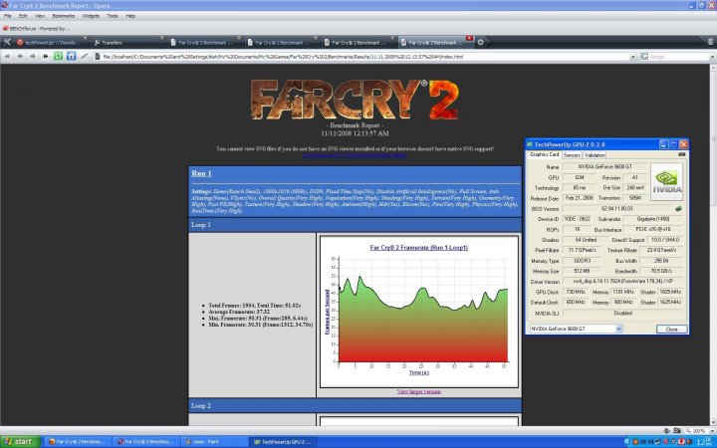The width and height of the screenshot is (717, 448).
Task: Click the GPU-Z screenshot camera icon
Action: (681, 154)
